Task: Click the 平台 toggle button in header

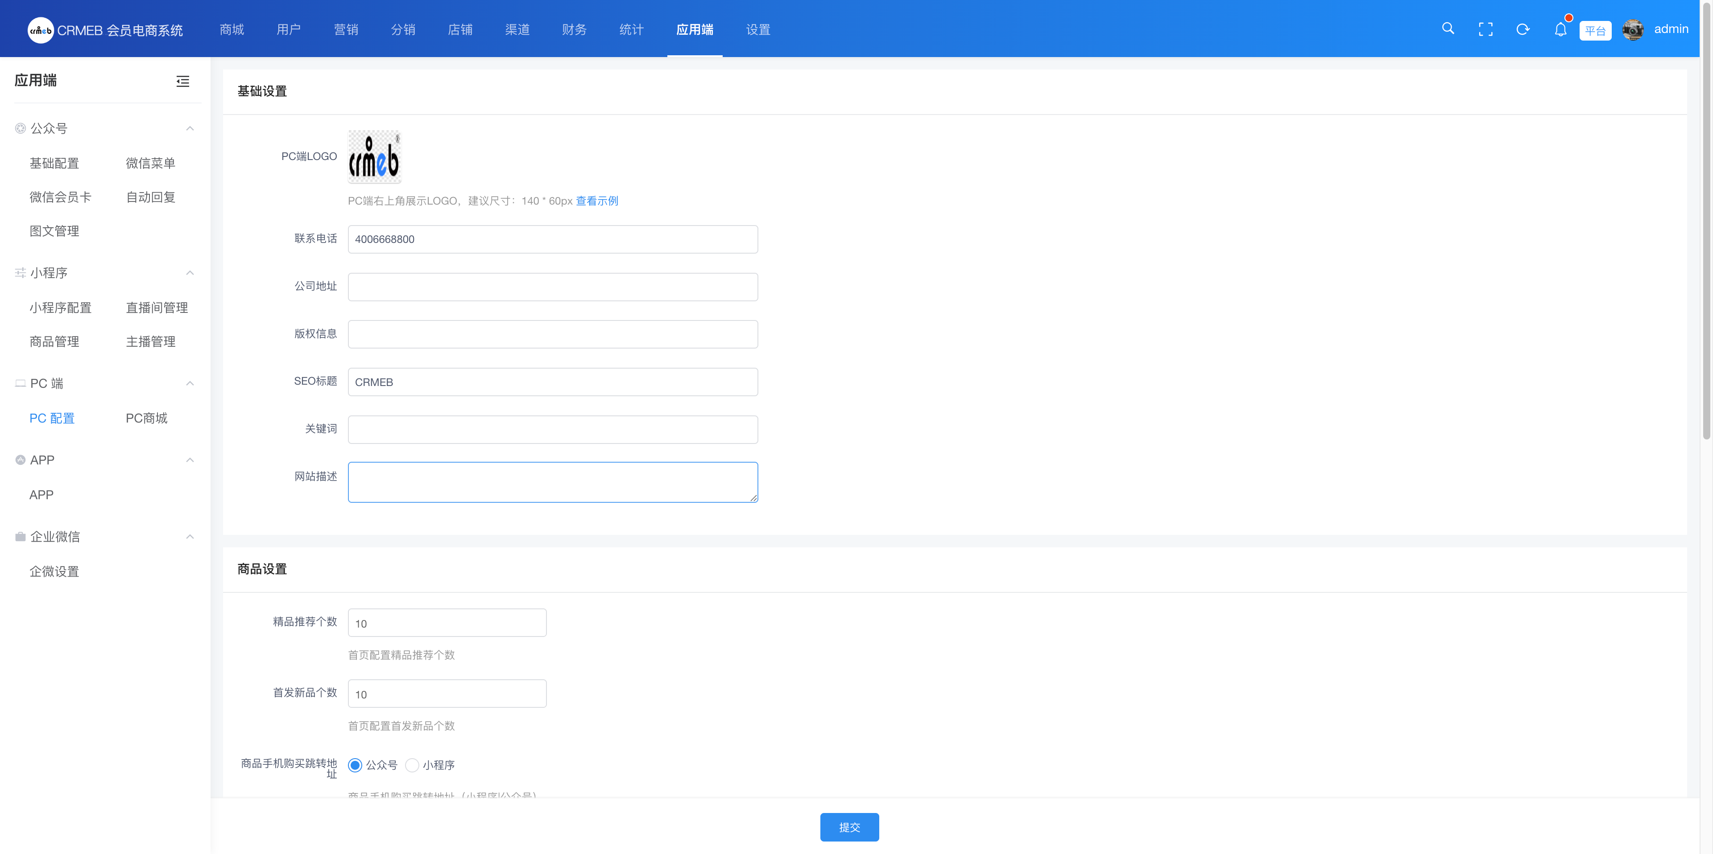Action: (1595, 30)
